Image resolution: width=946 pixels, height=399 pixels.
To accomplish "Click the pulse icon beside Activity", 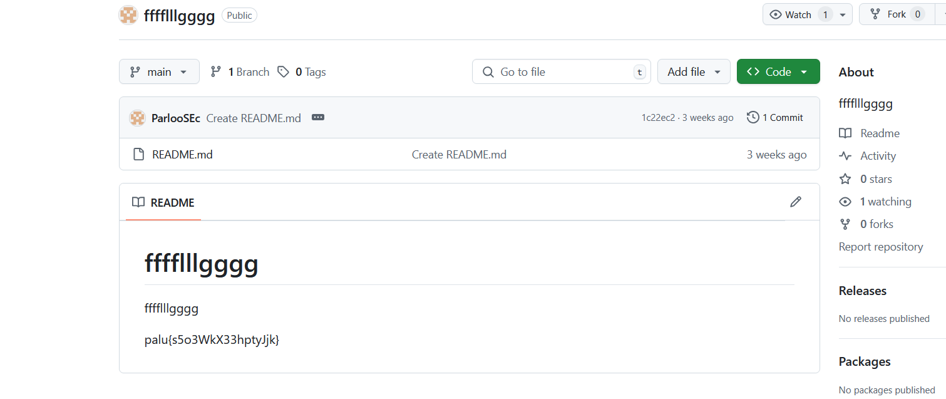I will 845,156.
